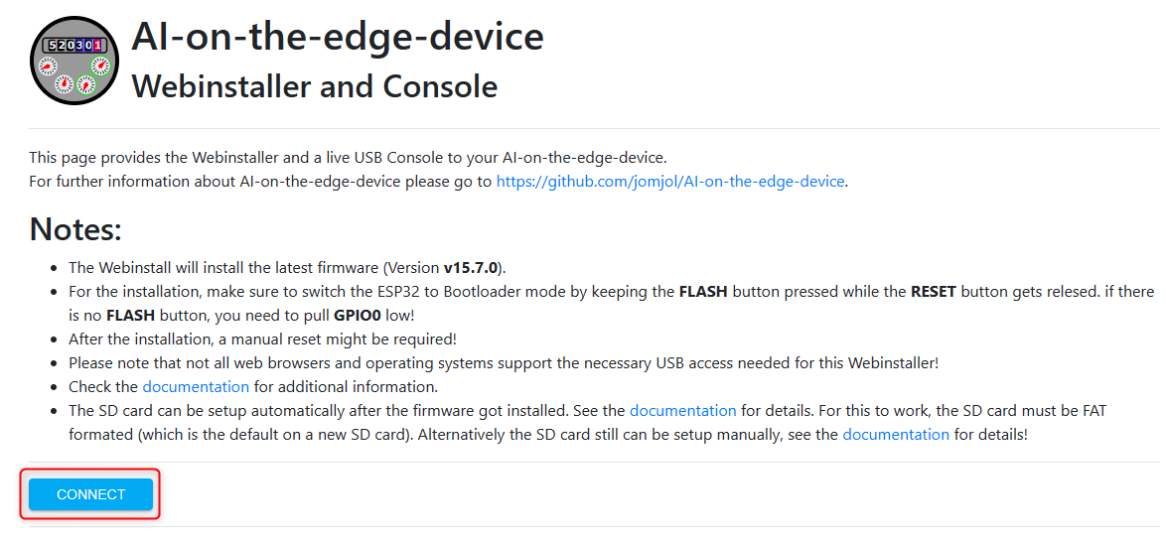Open documentation link in "Check the documentation" note

[196, 387]
